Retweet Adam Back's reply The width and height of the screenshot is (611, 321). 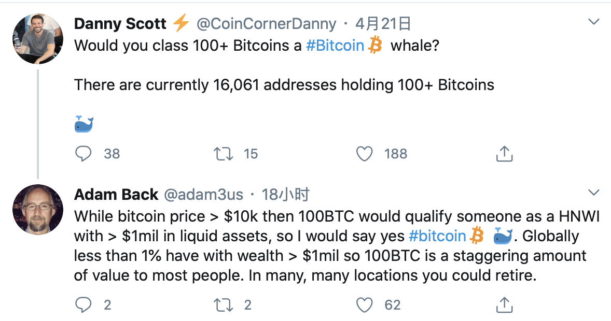223,304
